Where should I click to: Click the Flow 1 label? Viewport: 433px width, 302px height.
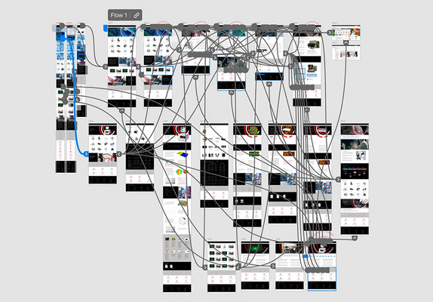pyautogui.click(x=118, y=15)
